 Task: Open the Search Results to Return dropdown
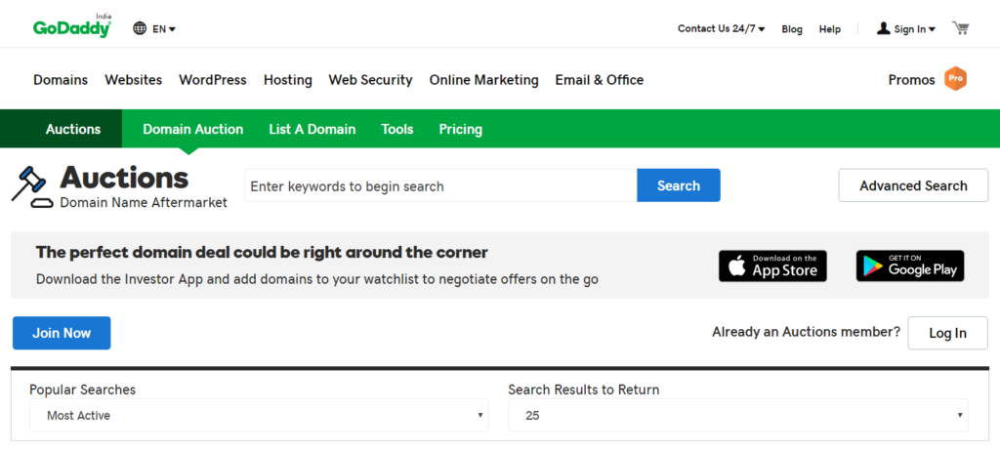pyautogui.click(x=738, y=415)
